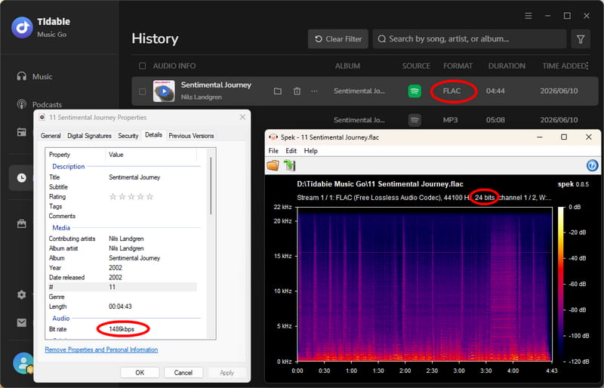This screenshot has width=604, height=388.
Task: Delete the Sentimental Journey FLAC entry
Action: pyautogui.click(x=297, y=91)
